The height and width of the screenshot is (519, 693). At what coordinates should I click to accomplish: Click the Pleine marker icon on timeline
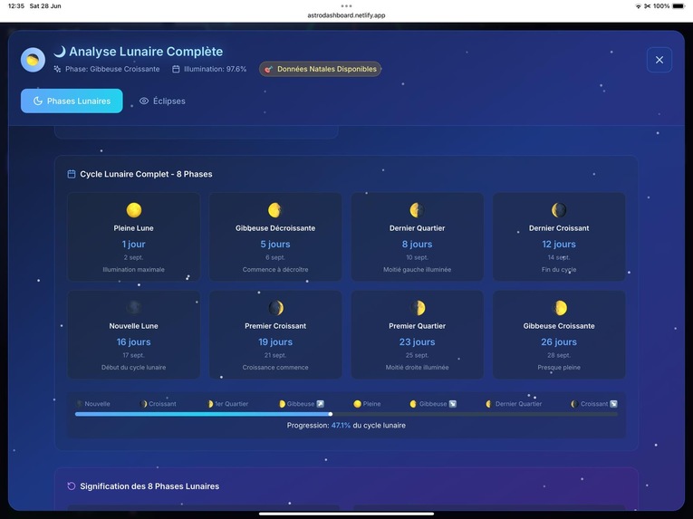tap(357, 404)
